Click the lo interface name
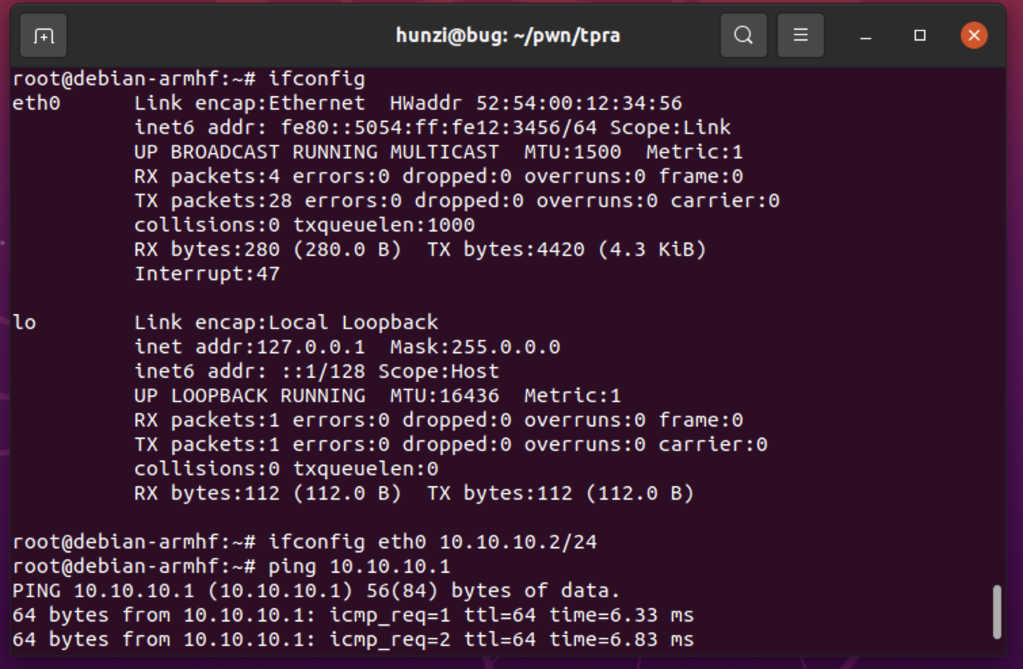Image resolution: width=1023 pixels, height=669 pixels. click(24, 322)
